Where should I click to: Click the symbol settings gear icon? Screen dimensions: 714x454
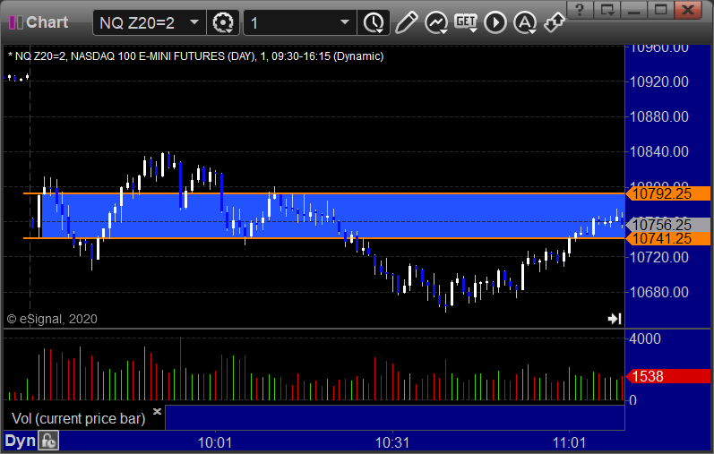pos(223,22)
